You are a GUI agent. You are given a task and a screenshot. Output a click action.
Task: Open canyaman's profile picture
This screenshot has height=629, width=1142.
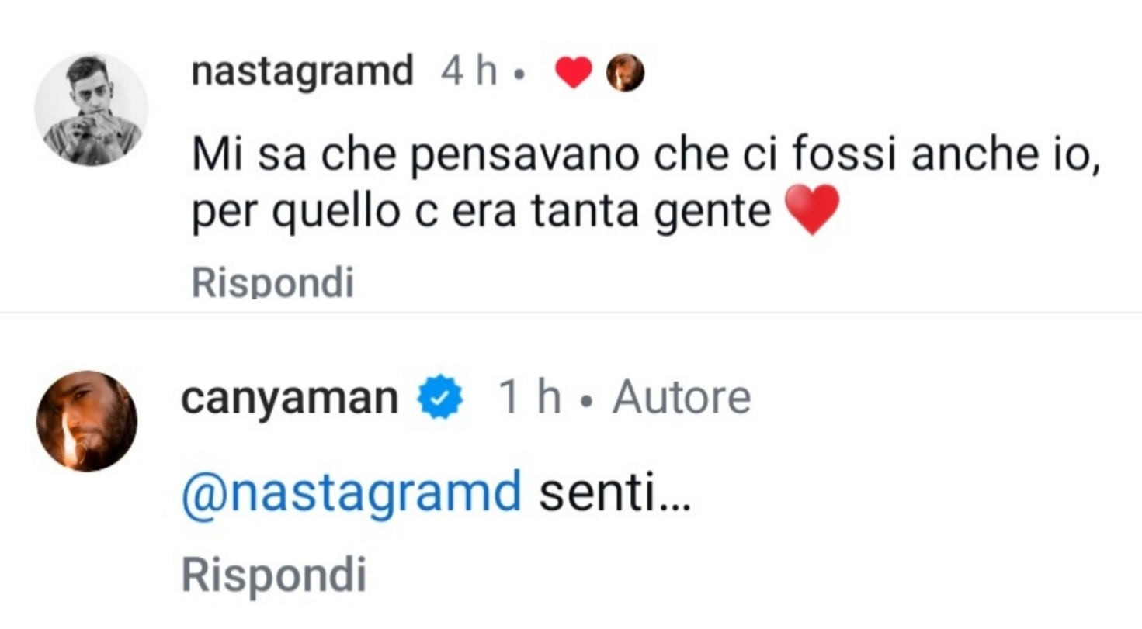(87, 420)
